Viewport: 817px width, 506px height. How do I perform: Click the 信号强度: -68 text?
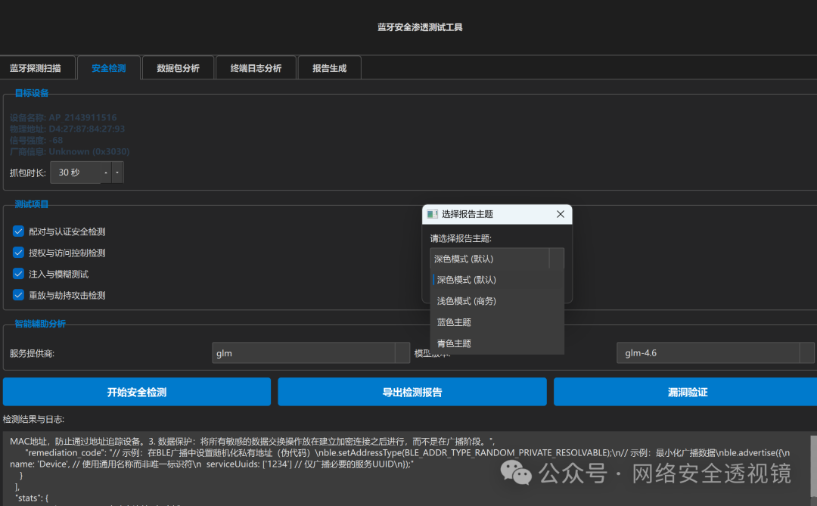[x=36, y=140]
